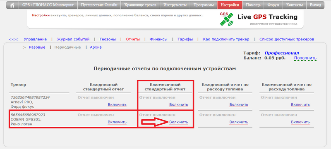
Task: Enable daily fuel report for Arnavi PRO
Action: (x=239, y=104)
